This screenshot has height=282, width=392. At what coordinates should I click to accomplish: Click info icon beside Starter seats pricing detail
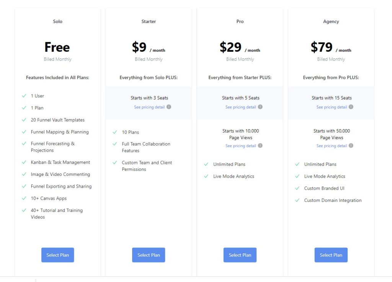tap(169, 107)
